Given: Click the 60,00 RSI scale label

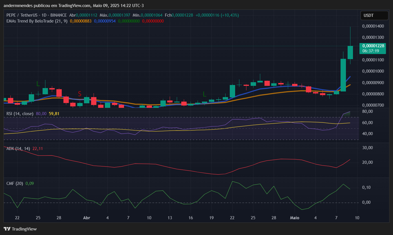Looking at the screenshot, I should click(x=368, y=123).
